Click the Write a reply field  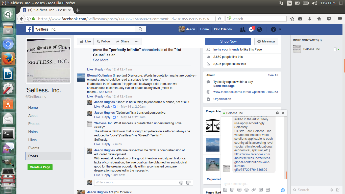pos(136,182)
